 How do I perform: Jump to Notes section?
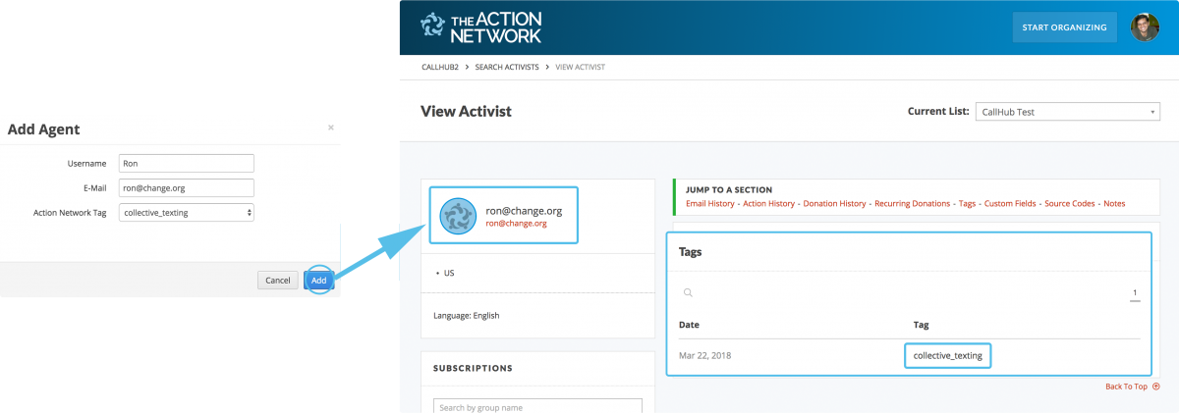(1114, 203)
